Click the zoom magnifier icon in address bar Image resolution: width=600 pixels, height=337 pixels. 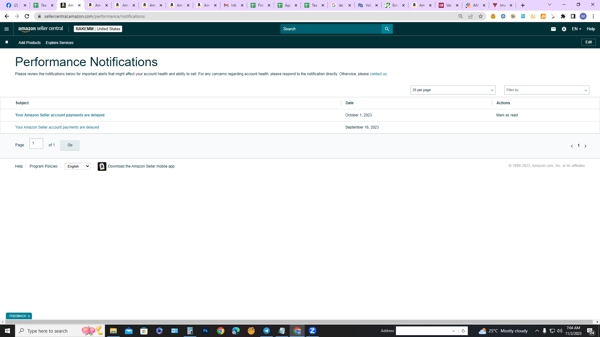coord(461,16)
